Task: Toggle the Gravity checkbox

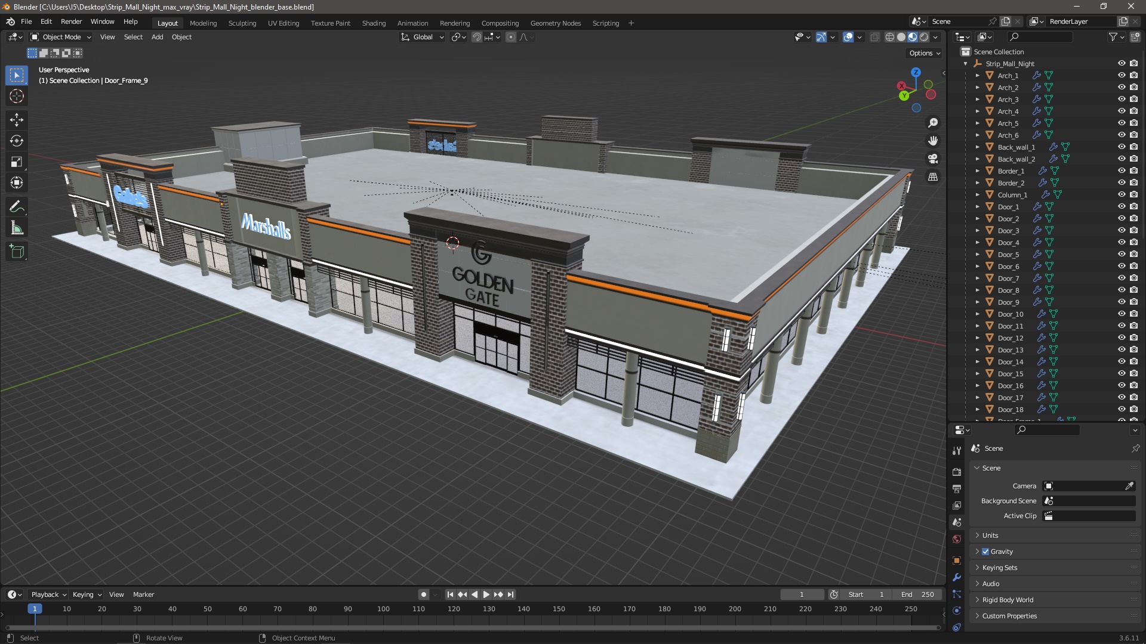Action: [985, 552]
